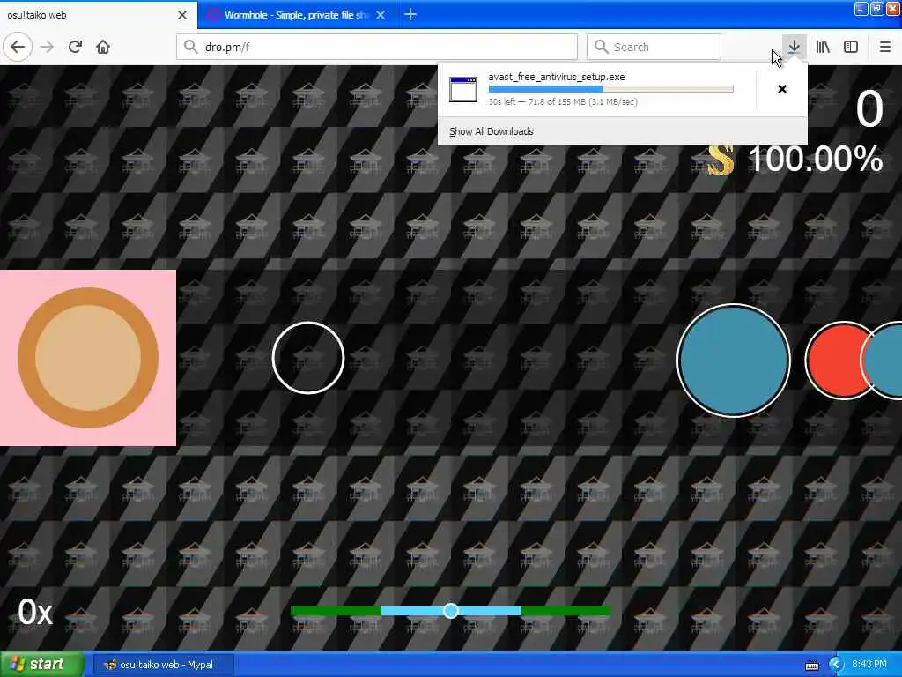Click the 0x combo counter
The height and width of the screenshot is (677, 902).
point(35,612)
